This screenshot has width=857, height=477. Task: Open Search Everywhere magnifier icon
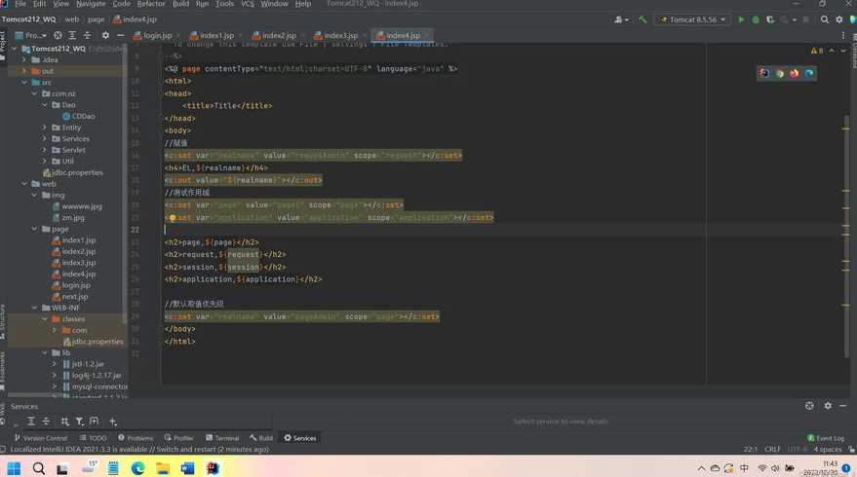824,19
